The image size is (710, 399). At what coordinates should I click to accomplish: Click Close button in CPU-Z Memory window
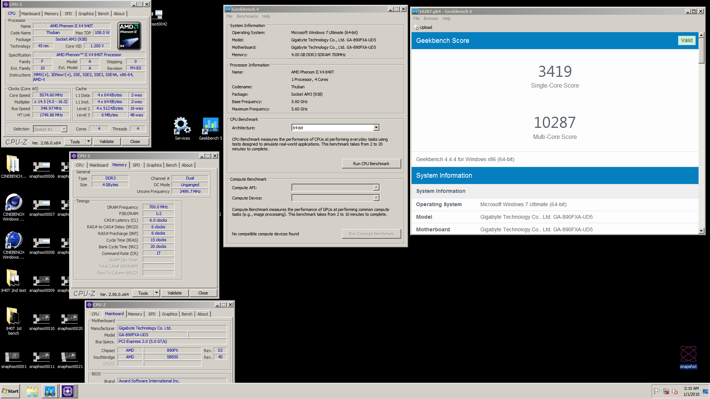pyautogui.click(x=203, y=293)
